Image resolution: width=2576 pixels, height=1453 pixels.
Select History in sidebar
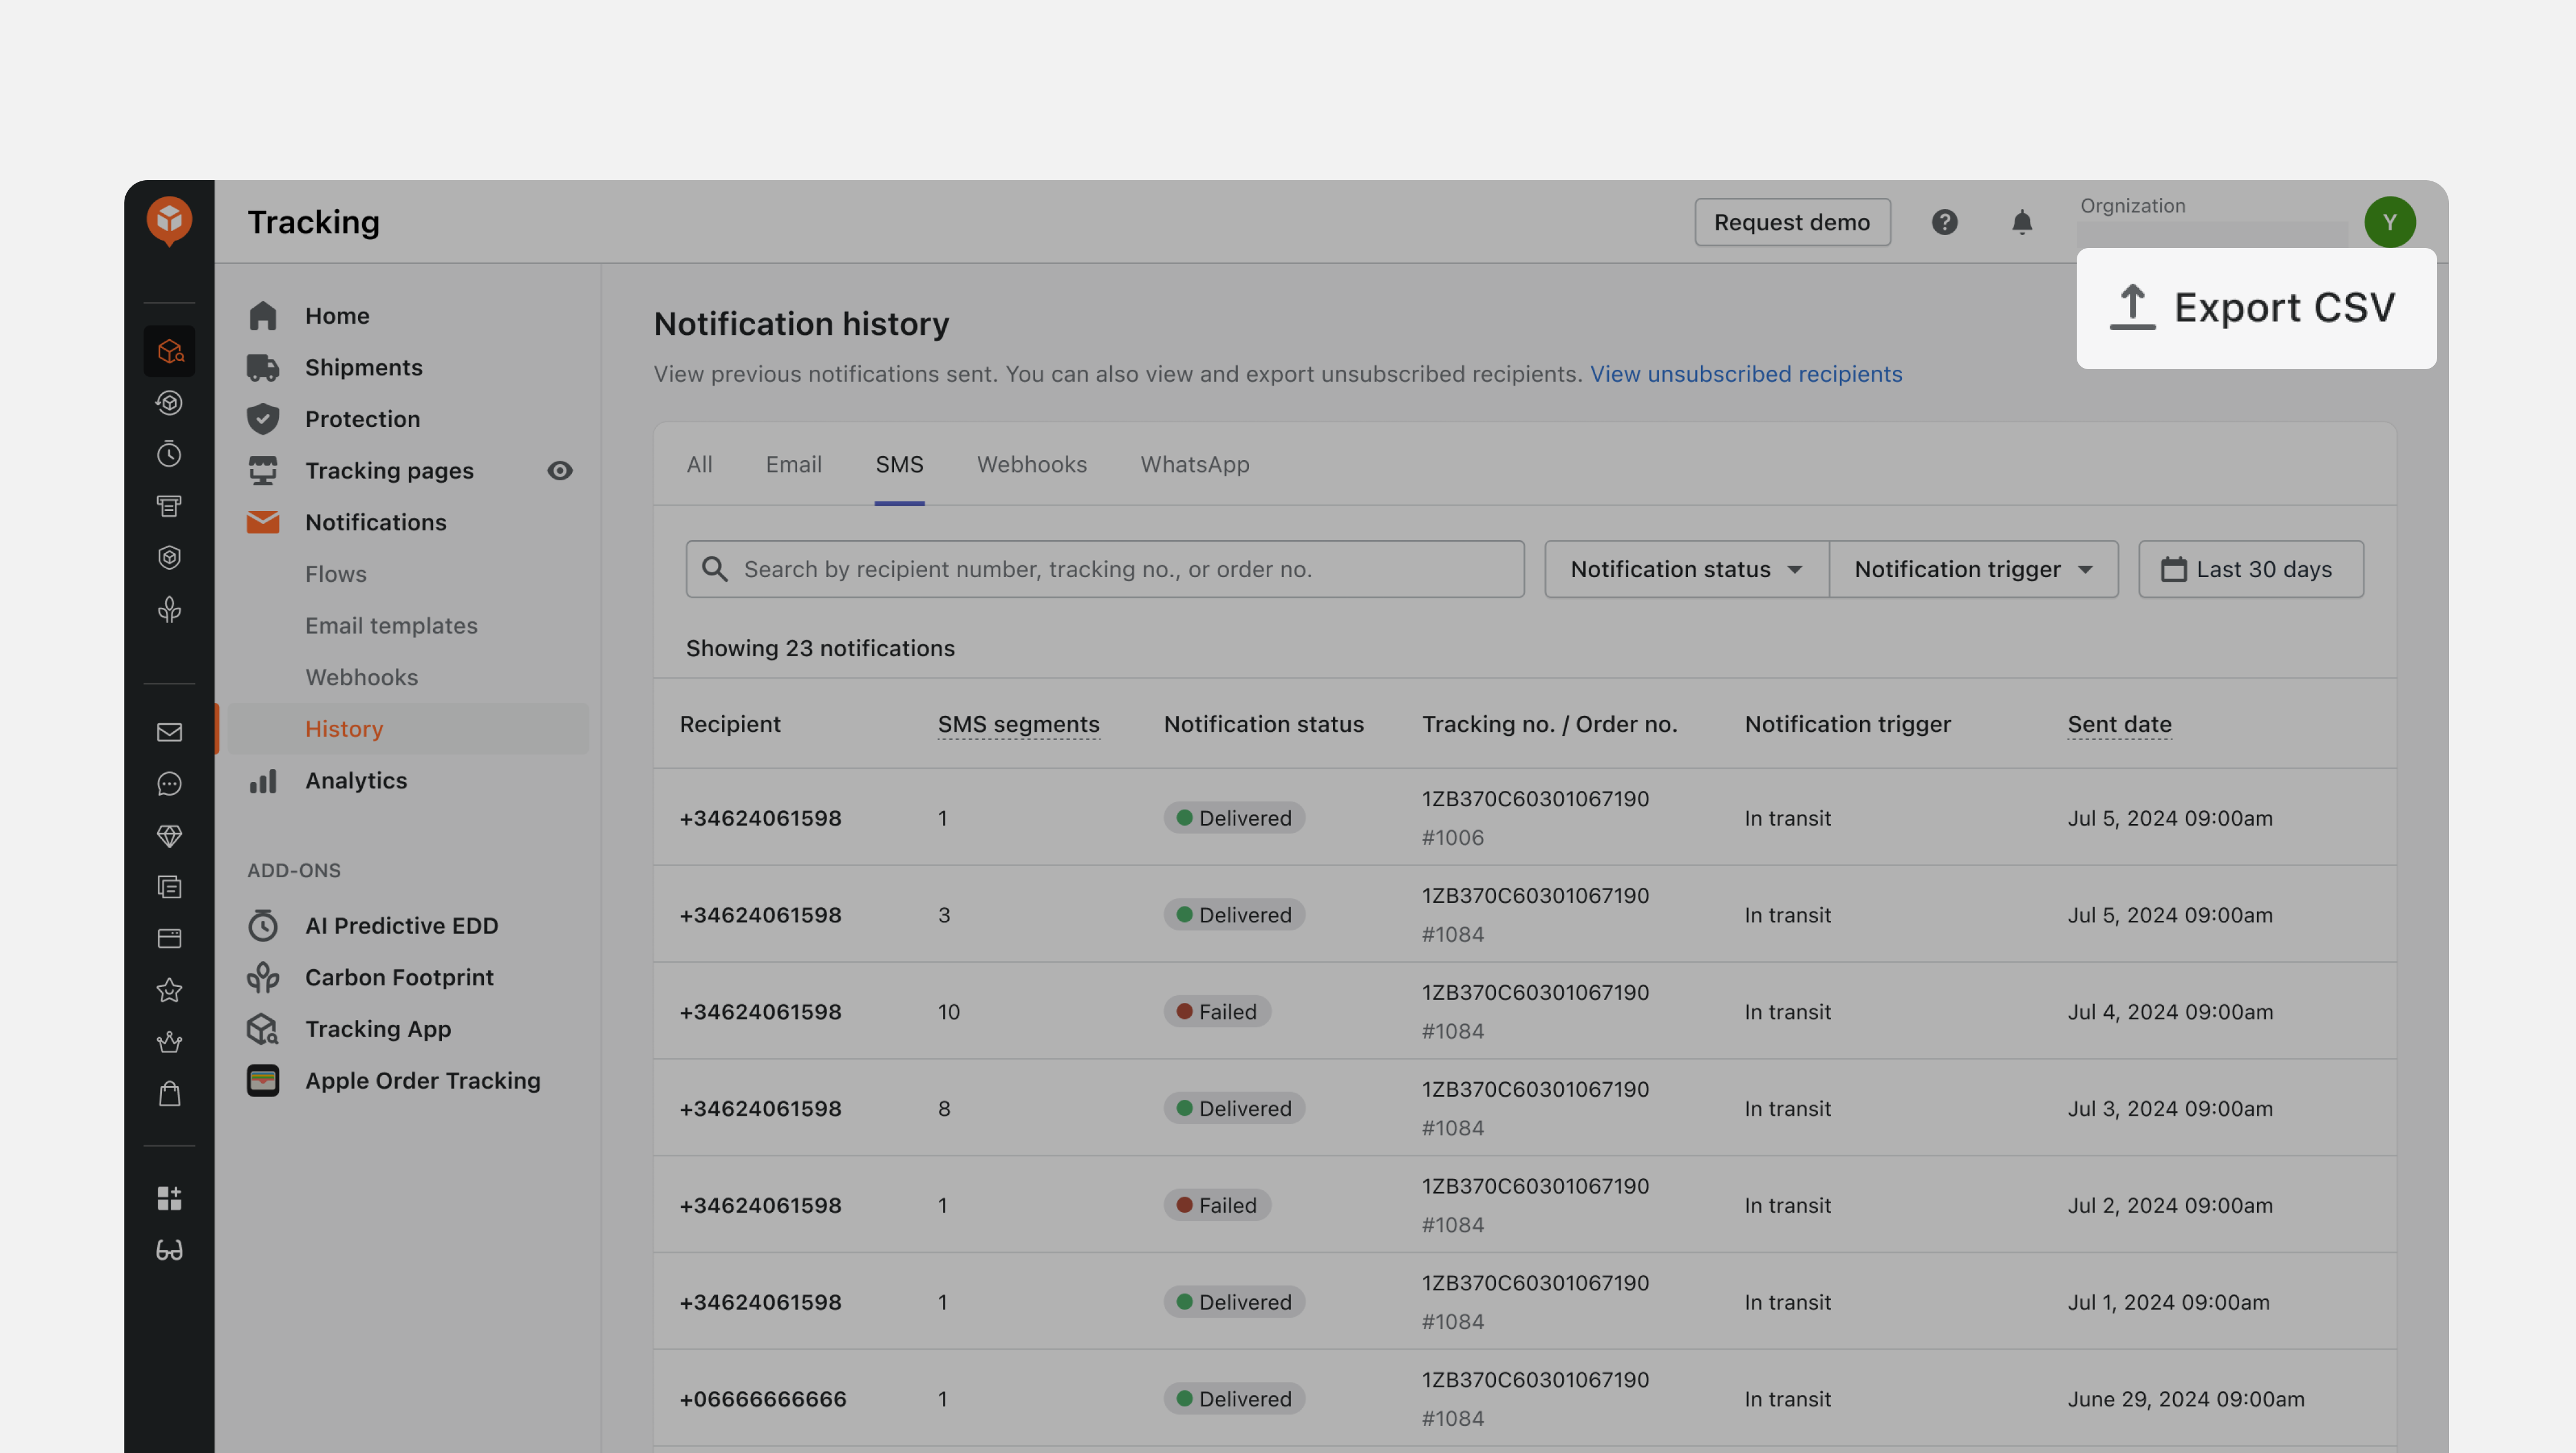click(408, 729)
